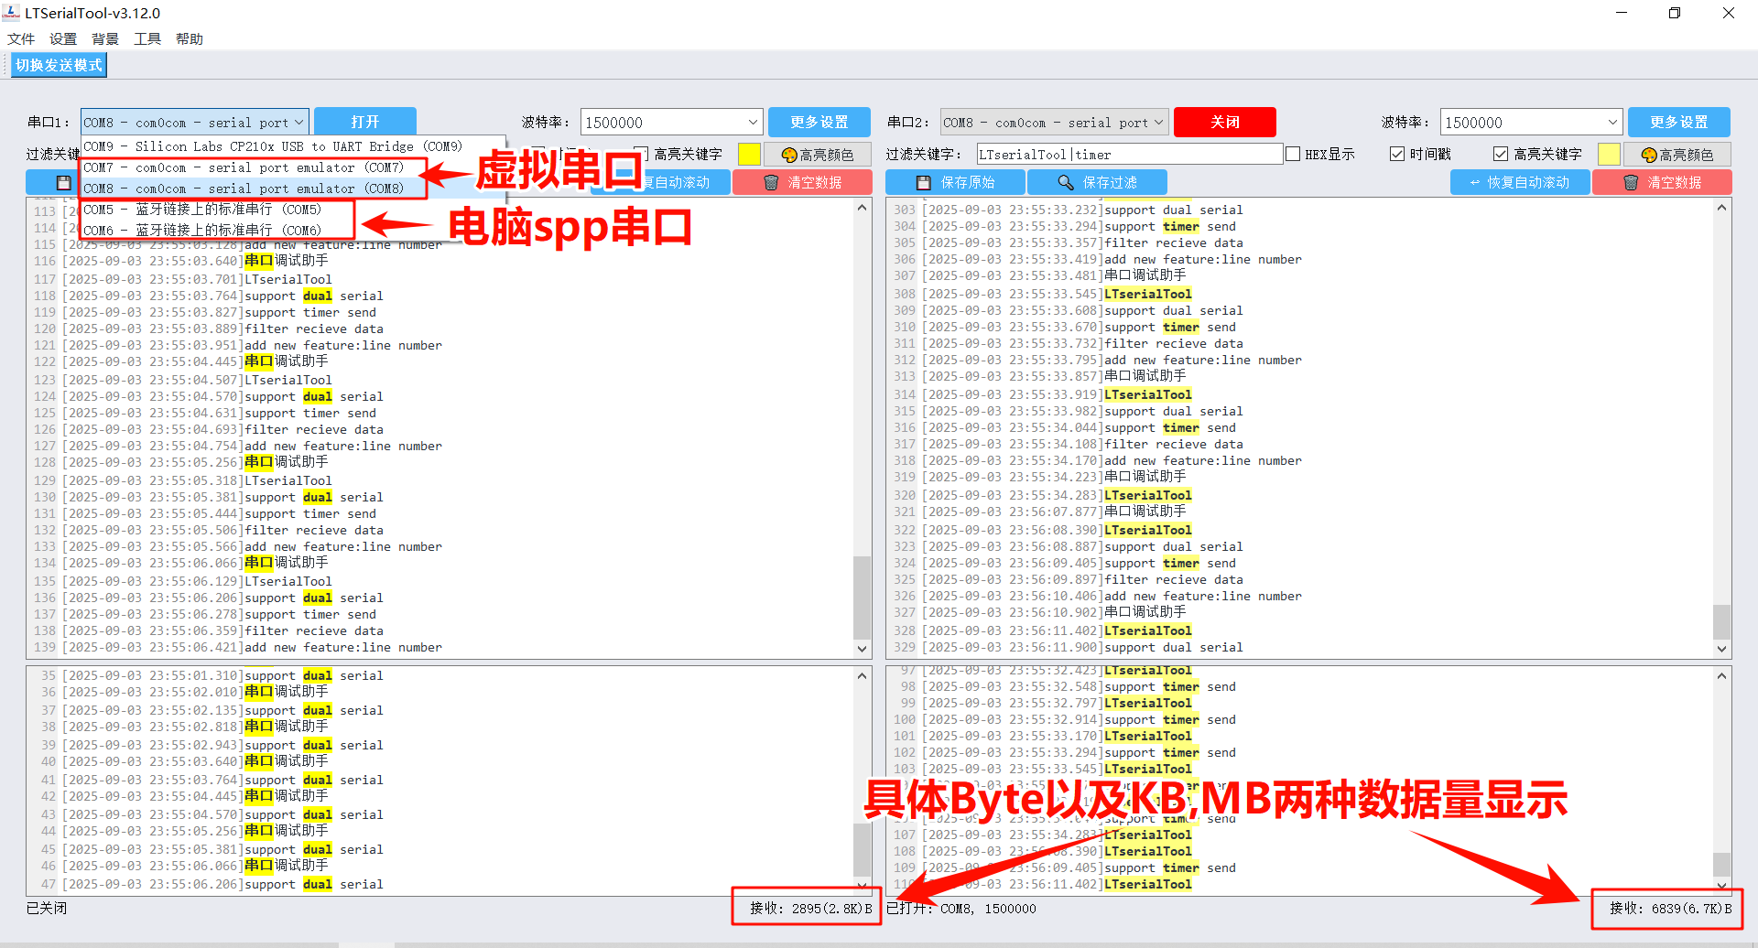
Task: Click line 47 in bottom-left filter pane
Action: 212,884
